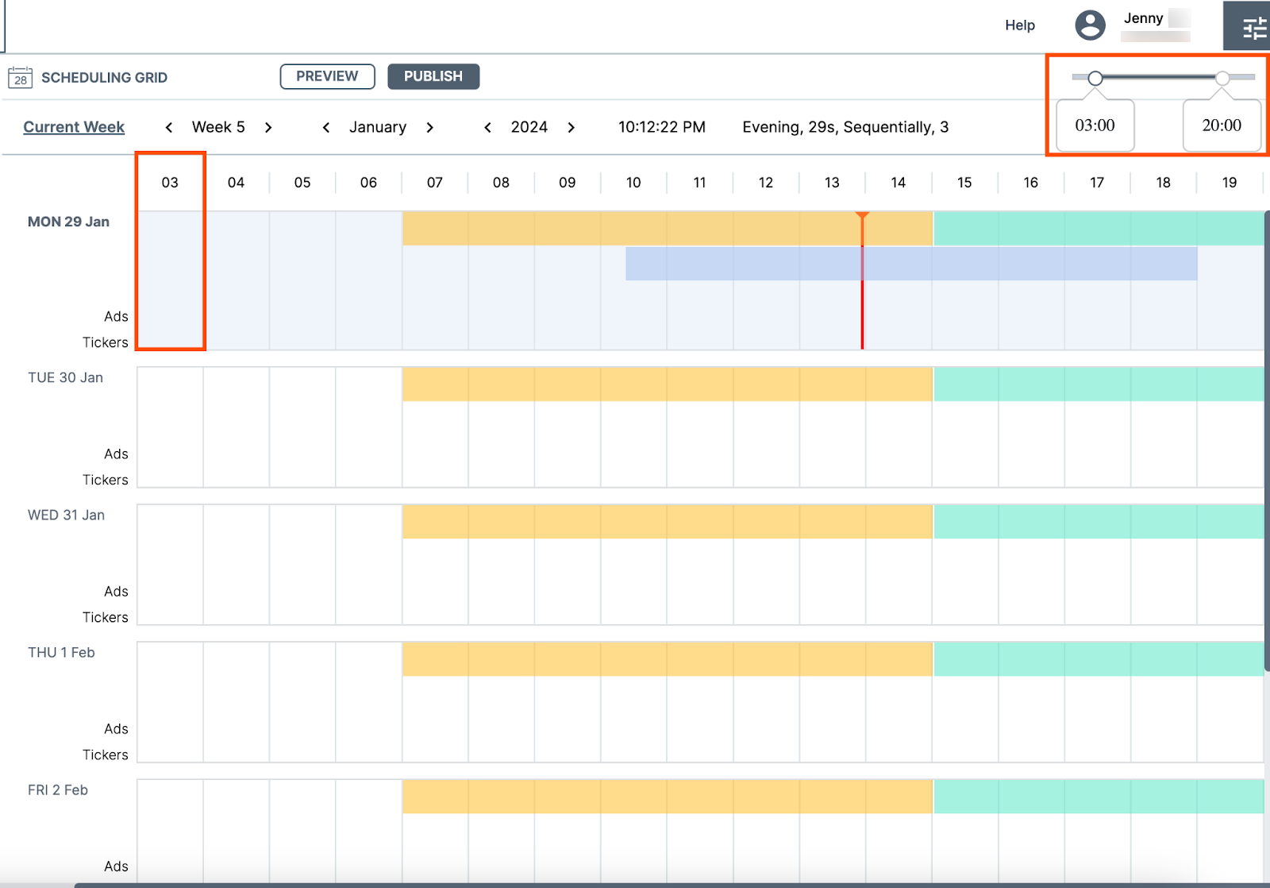Open the user profile avatar
The image size is (1270, 888).
(1090, 25)
